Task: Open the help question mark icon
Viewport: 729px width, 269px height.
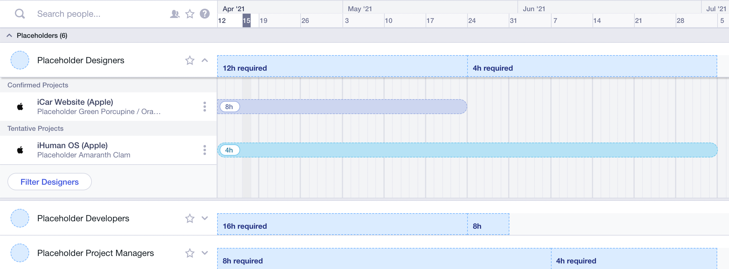Action: coord(204,14)
